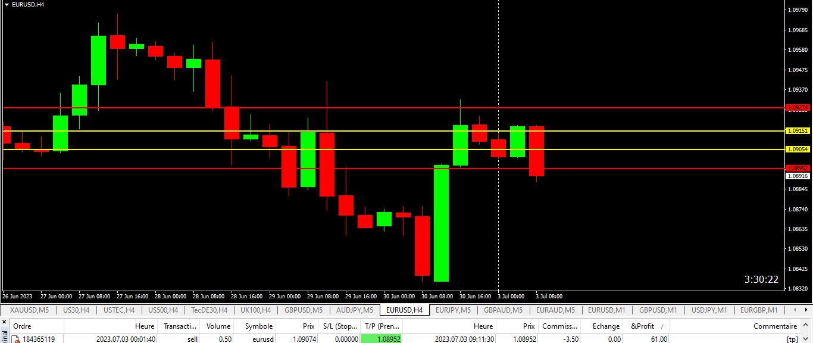The height and width of the screenshot is (343, 813).
Task: Select the red horizontal line at 1.08952
Action: (393, 169)
